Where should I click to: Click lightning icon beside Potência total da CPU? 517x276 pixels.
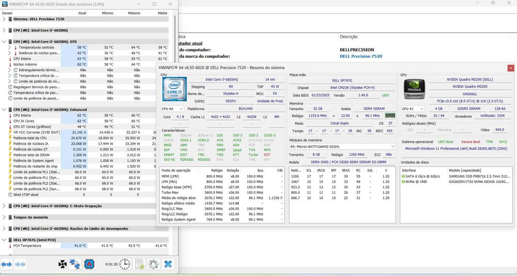[10, 138]
